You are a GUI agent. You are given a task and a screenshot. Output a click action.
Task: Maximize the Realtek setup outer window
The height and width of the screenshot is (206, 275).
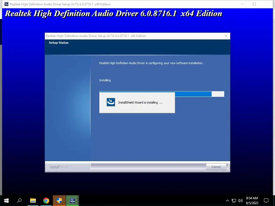click(254, 4)
